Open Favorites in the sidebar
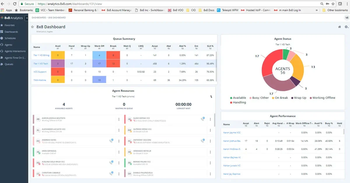The height and width of the screenshot is (183, 350). [x=9, y=25]
